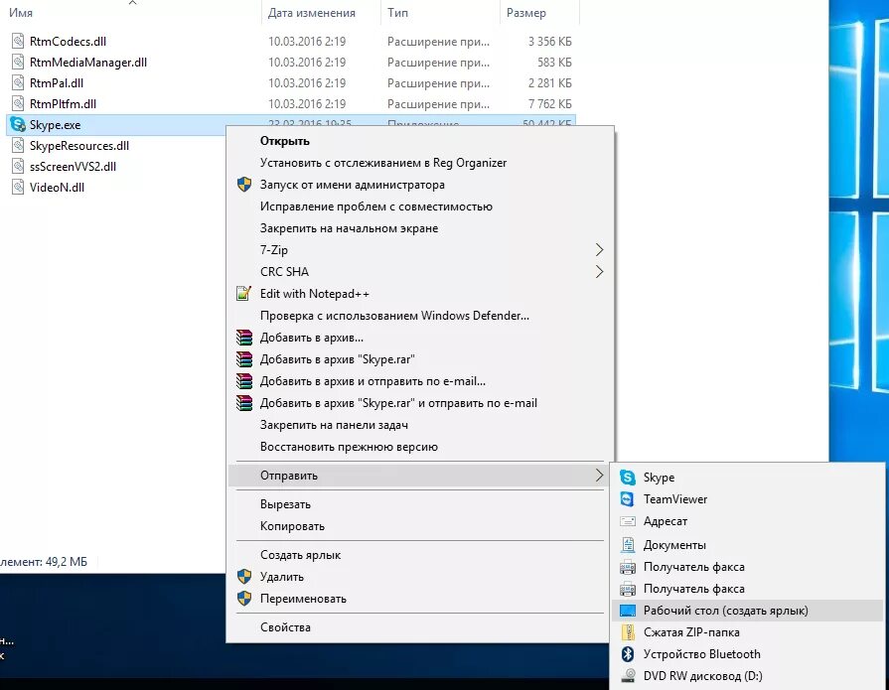Image resolution: width=889 pixels, height=690 pixels.
Task: Choose Закрепить на панели задач
Action: 420,425
